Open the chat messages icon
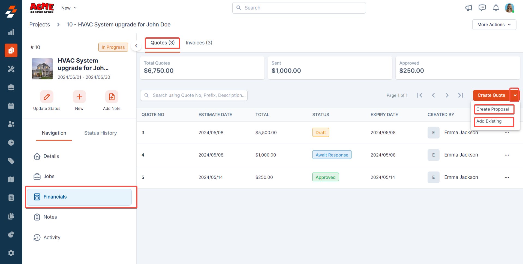523x264 pixels. click(x=482, y=8)
